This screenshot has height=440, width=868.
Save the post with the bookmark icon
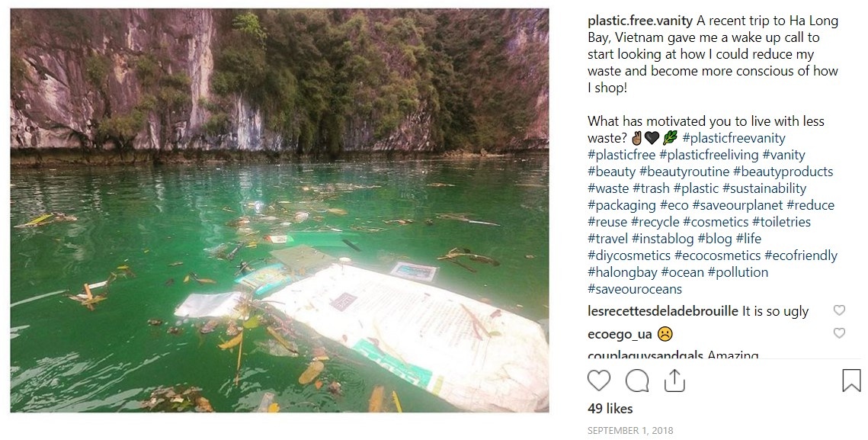pyautogui.click(x=851, y=381)
